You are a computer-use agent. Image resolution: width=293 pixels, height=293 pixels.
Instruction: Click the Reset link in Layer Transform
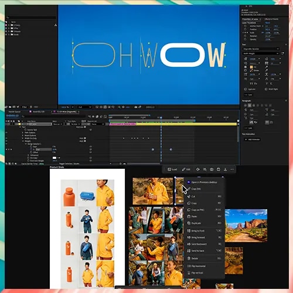[x=268, y=23]
